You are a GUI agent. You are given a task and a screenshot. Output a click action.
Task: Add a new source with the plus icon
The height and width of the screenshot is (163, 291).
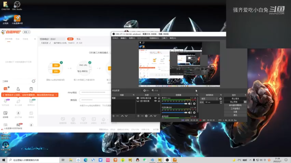coord(138,116)
